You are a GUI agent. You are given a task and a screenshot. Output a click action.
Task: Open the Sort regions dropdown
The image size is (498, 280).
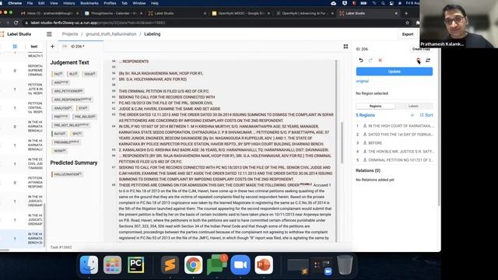(x=426, y=115)
